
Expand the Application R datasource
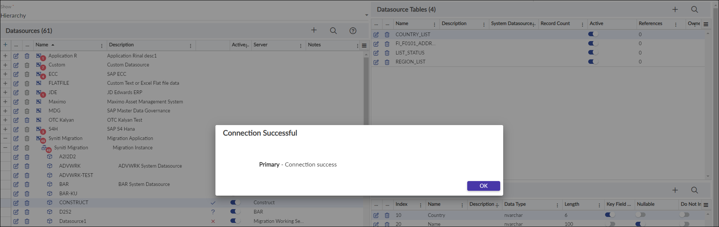click(5, 56)
